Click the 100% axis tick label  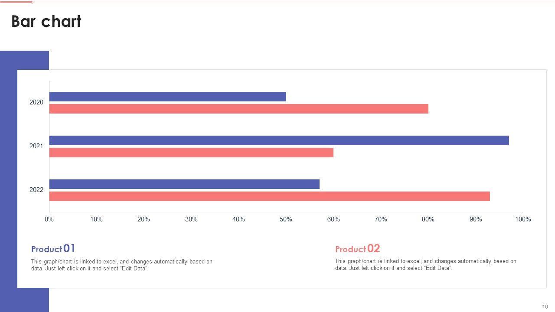coord(522,219)
